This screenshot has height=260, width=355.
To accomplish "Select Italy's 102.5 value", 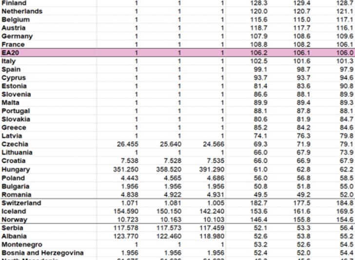I will pyautogui.click(x=262, y=61).
